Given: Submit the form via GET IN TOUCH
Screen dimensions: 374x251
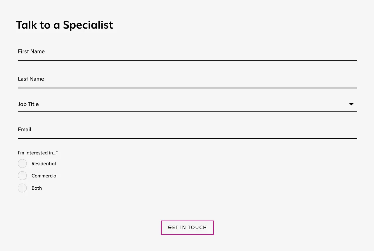Looking at the screenshot, I should point(187,228).
